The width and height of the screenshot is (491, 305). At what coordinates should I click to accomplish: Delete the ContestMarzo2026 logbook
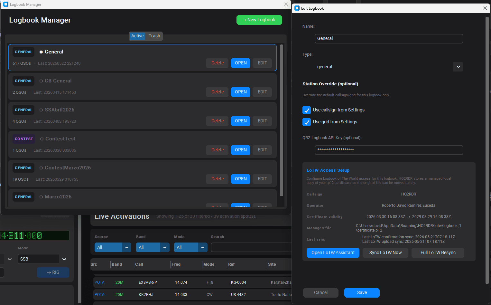point(218,179)
